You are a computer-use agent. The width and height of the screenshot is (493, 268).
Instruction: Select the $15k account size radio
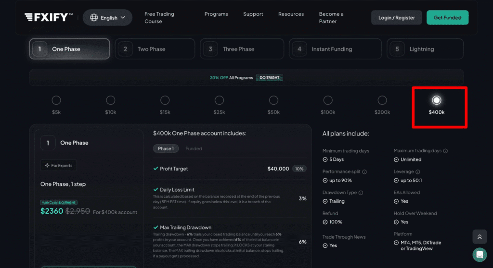pos(165,100)
